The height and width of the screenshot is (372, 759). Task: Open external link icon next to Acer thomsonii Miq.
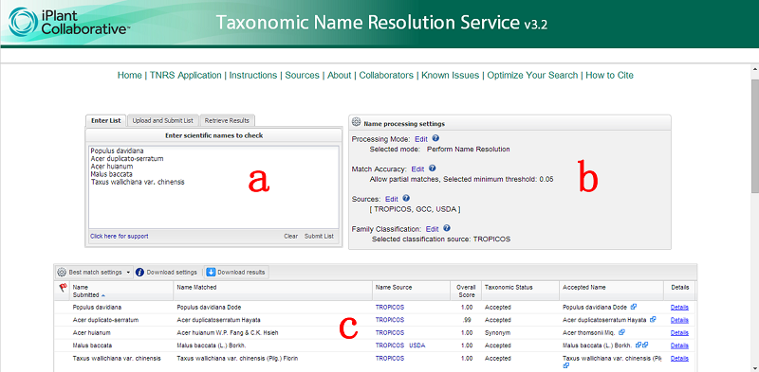(x=622, y=332)
